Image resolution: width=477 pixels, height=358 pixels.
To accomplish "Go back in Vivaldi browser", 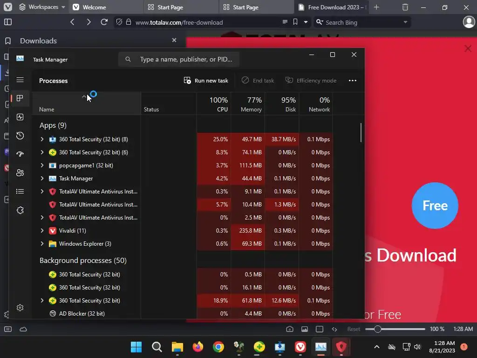I will point(72,22).
